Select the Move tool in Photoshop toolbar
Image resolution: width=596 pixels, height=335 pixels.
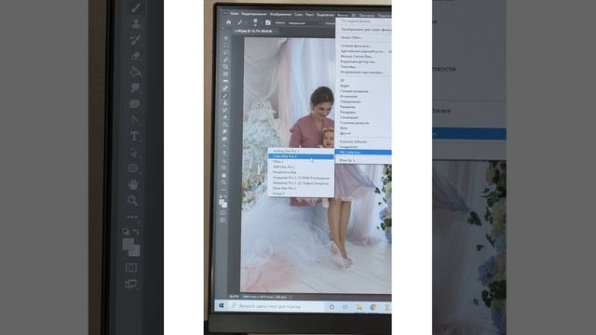click(x=226, y=38)
